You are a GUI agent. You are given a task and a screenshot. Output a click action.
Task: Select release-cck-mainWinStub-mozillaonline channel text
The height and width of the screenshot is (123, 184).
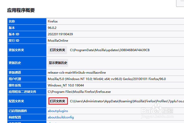point(77,73)
